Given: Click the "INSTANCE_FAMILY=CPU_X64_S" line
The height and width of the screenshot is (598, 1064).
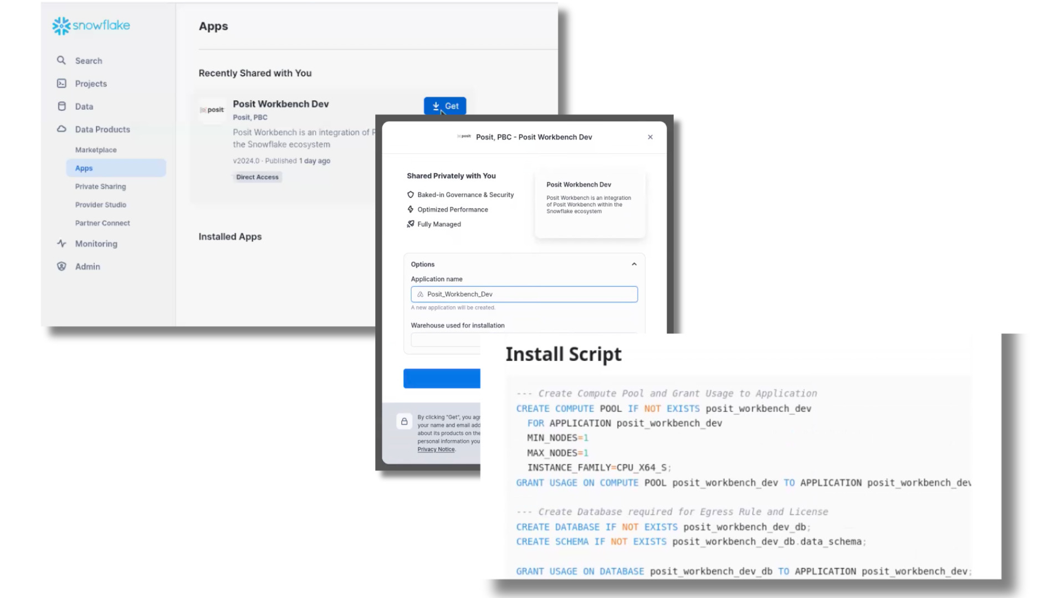Looking at the screenshot, I should (599, 468).
